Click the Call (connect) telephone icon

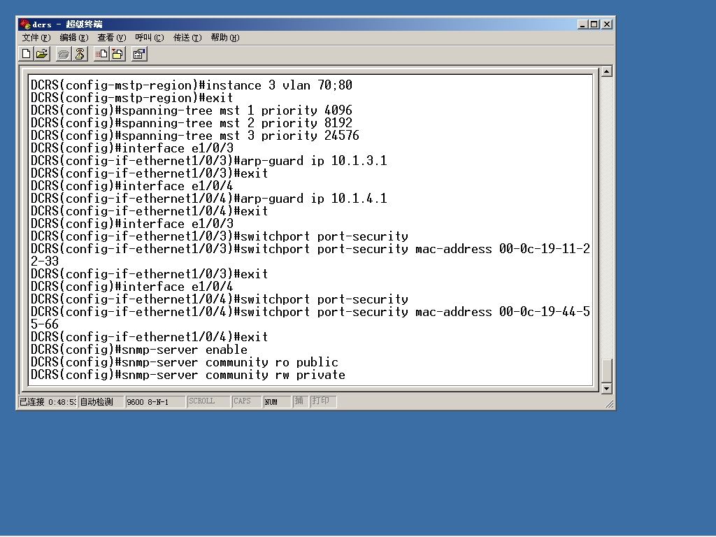tap(63, 55)
